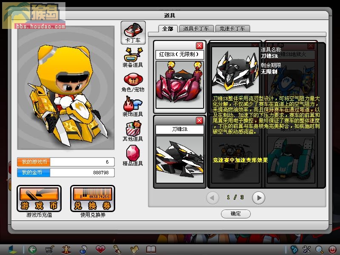Open the shopping cart shop icon
Screen dimensions: 340x255
coord(49,250)
